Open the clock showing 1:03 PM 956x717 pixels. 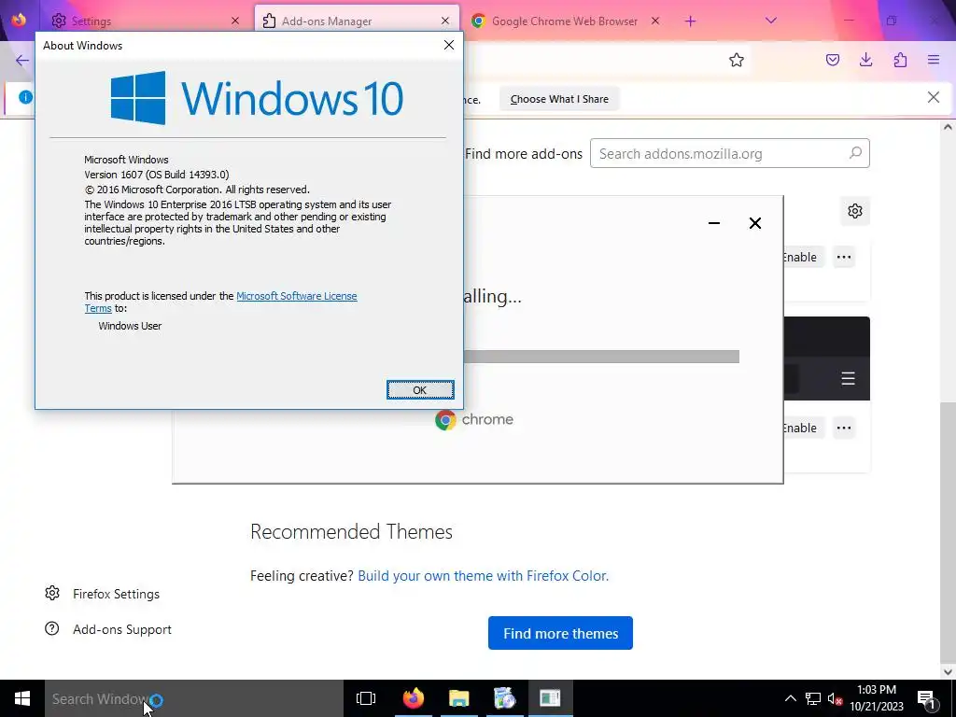(x=876, y=698)
